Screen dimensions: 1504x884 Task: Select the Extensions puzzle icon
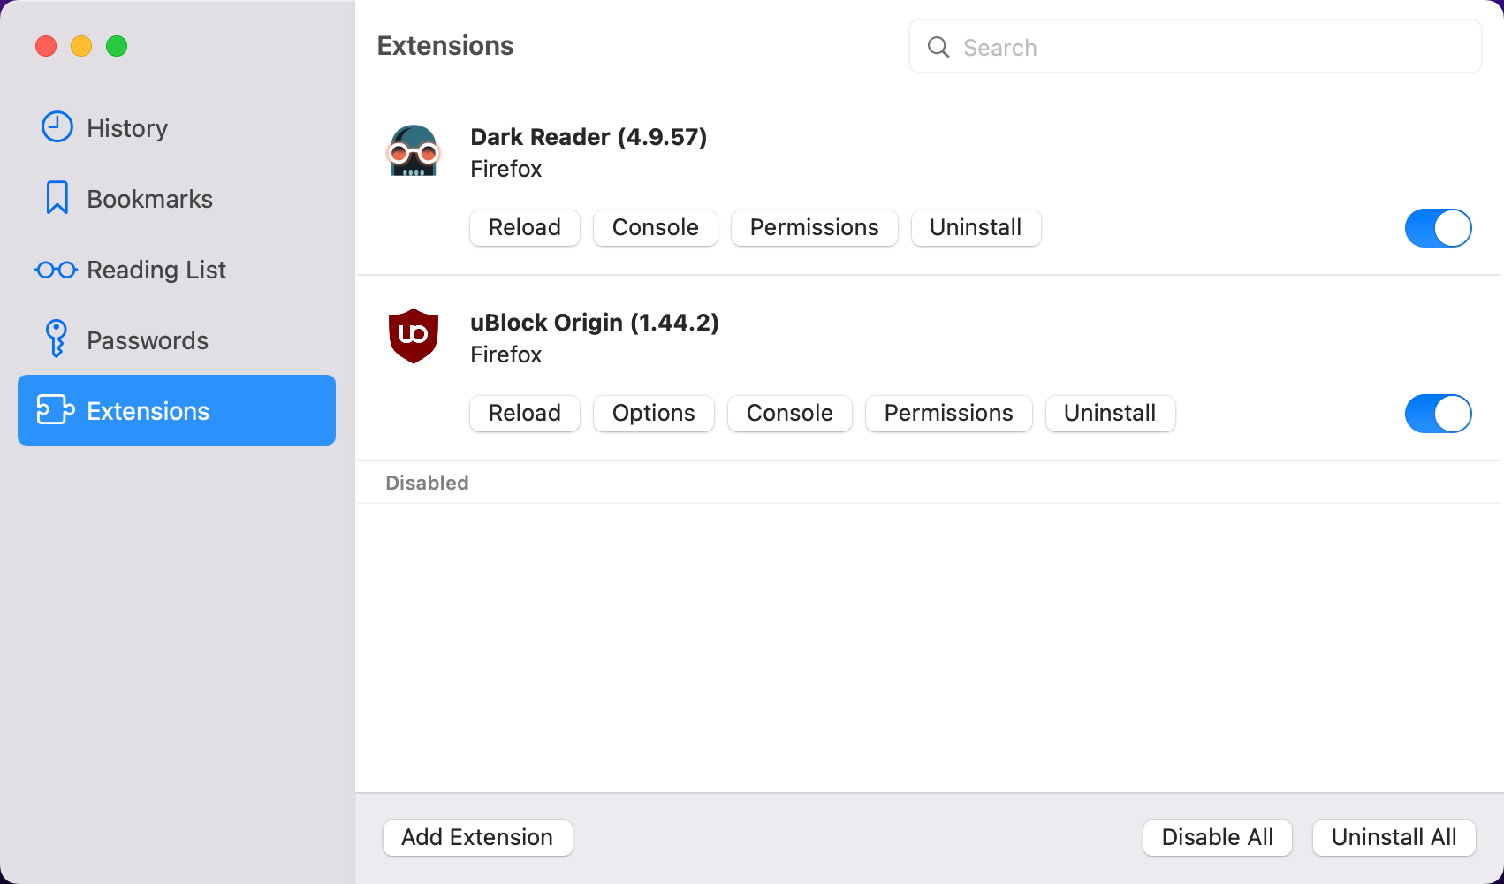click(56, 410)
